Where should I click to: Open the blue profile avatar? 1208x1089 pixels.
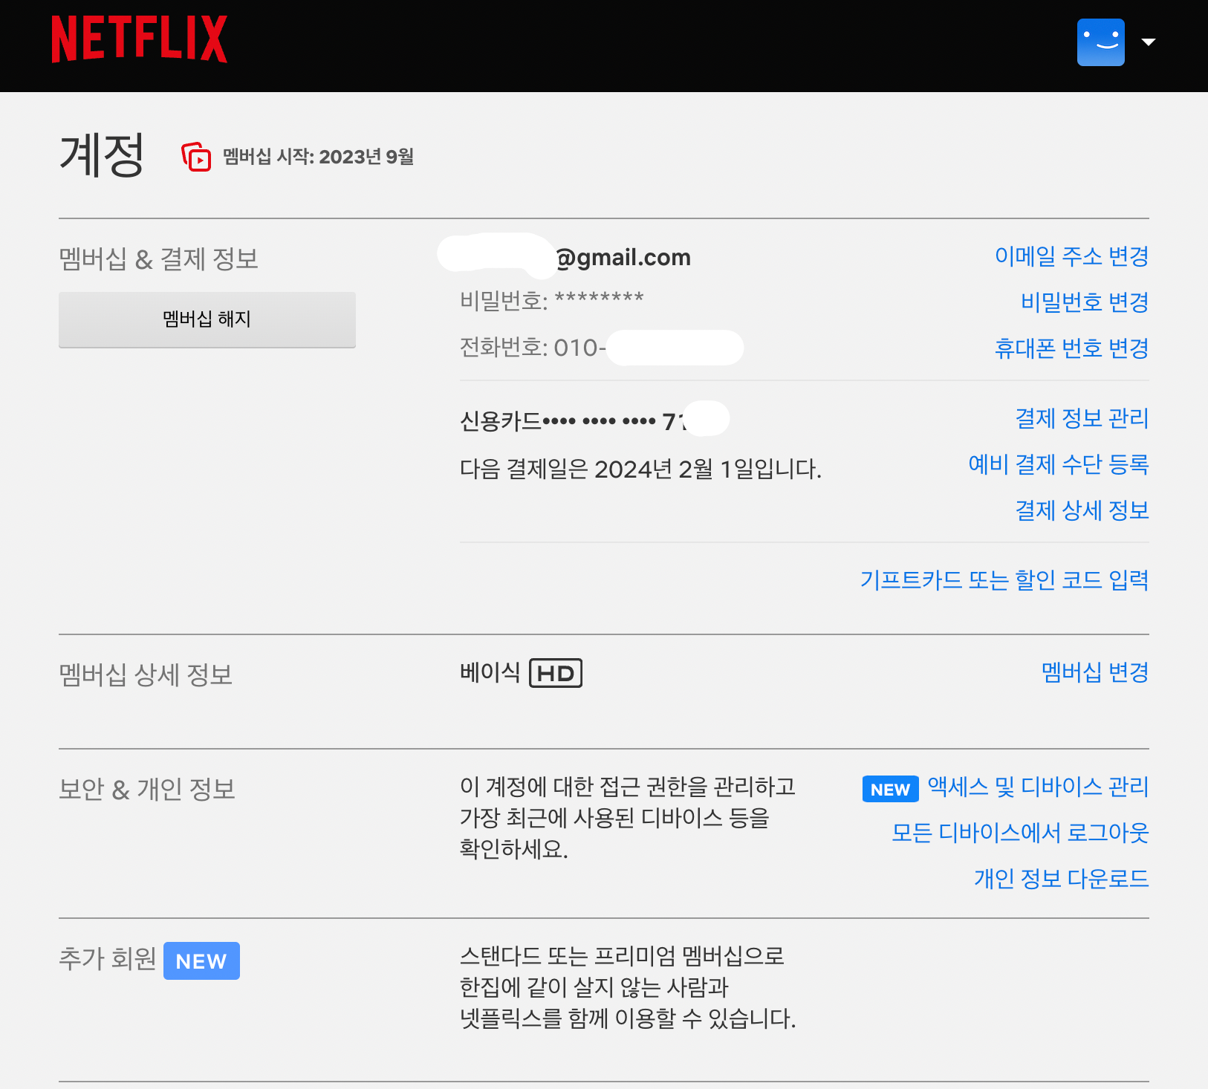point(1100,42)
